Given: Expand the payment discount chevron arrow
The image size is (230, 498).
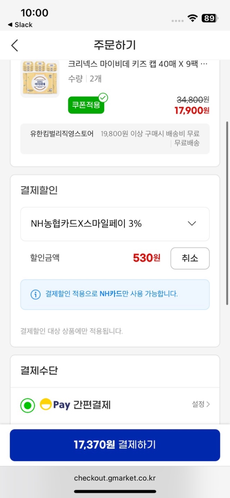Looking at the screenshot, I should 192,224.
